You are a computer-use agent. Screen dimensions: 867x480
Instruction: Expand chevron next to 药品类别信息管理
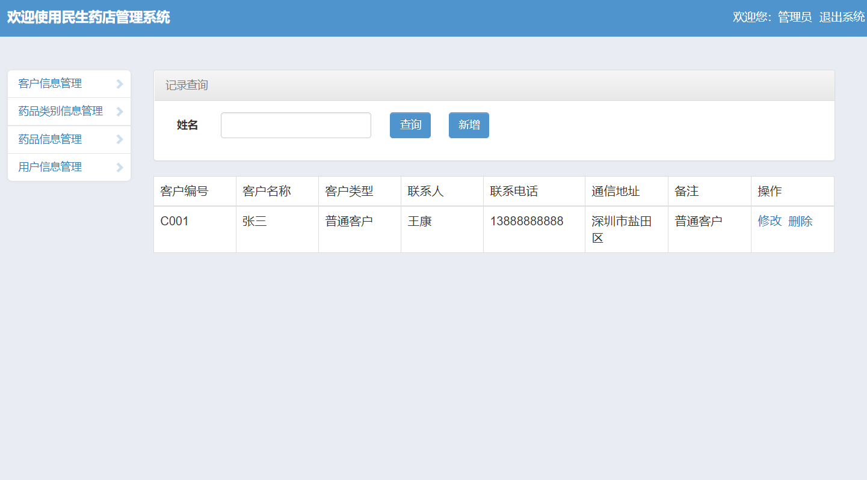tap(120, 112)
